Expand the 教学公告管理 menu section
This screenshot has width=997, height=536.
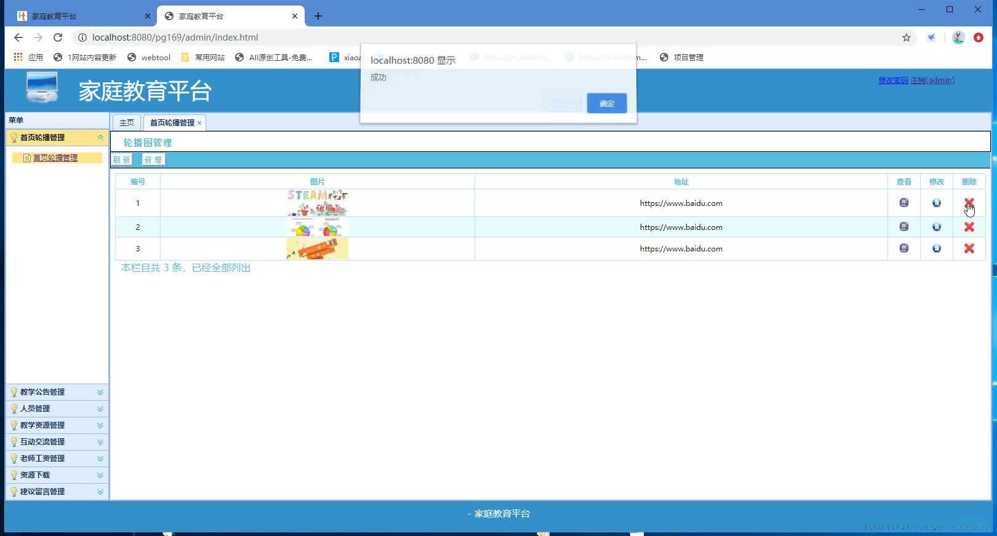100,392
